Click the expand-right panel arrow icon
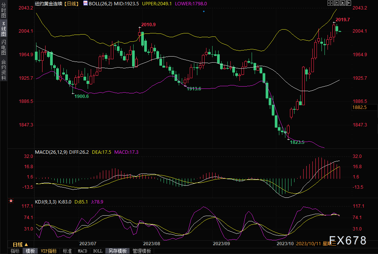This screenshot has height=254, width=378. pyautogui.click(x=348, y=3)
